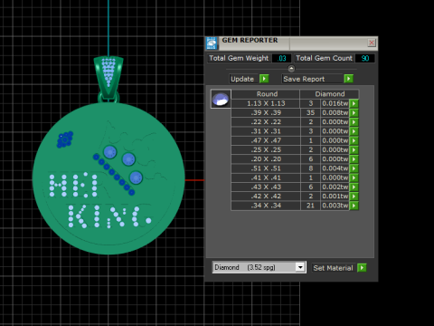Image resolution: width=434 pixels, height=326 pixels.
Task: Click green arrow on the .43 X .43 row
Action: [x=354, y=187]
